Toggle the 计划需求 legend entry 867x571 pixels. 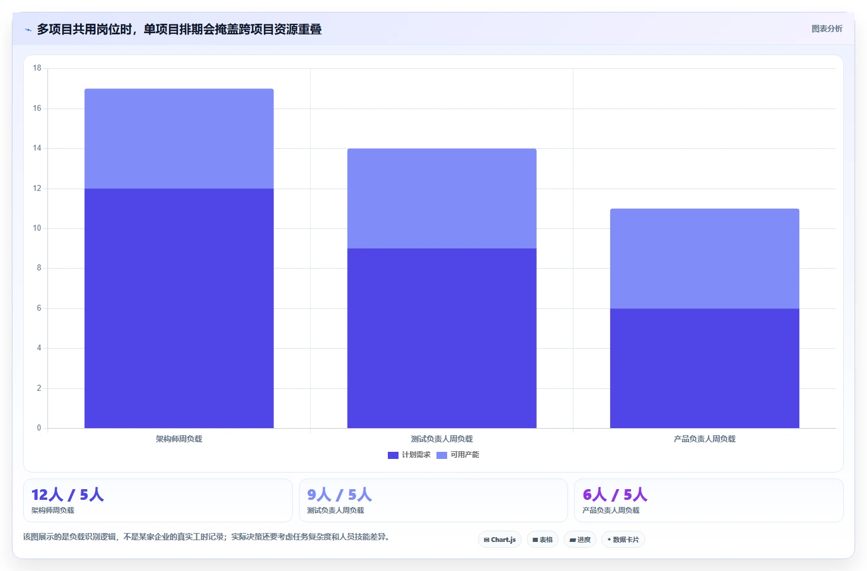409,455
